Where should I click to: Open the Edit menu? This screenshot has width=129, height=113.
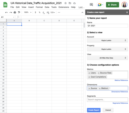tap(18, 7)
